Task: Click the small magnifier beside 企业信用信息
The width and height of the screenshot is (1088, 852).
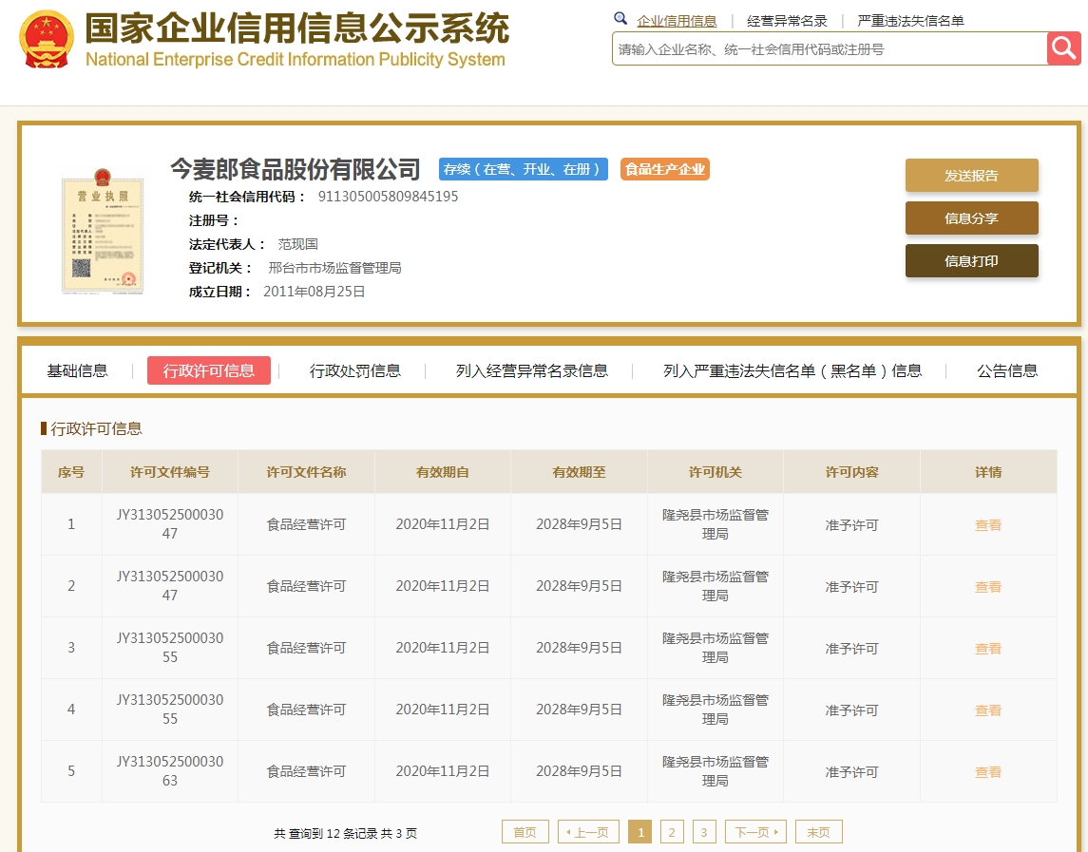Action: pyautogui.click(x=620, y=19)
